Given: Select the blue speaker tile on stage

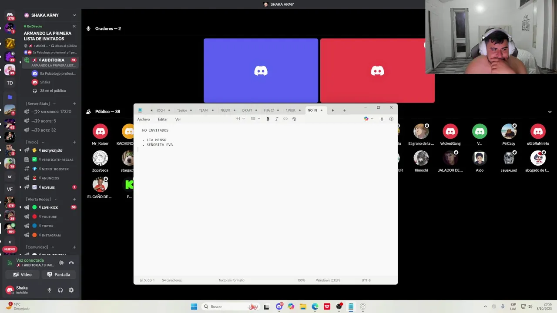Looking at the screenshot, I should [261, 71].
